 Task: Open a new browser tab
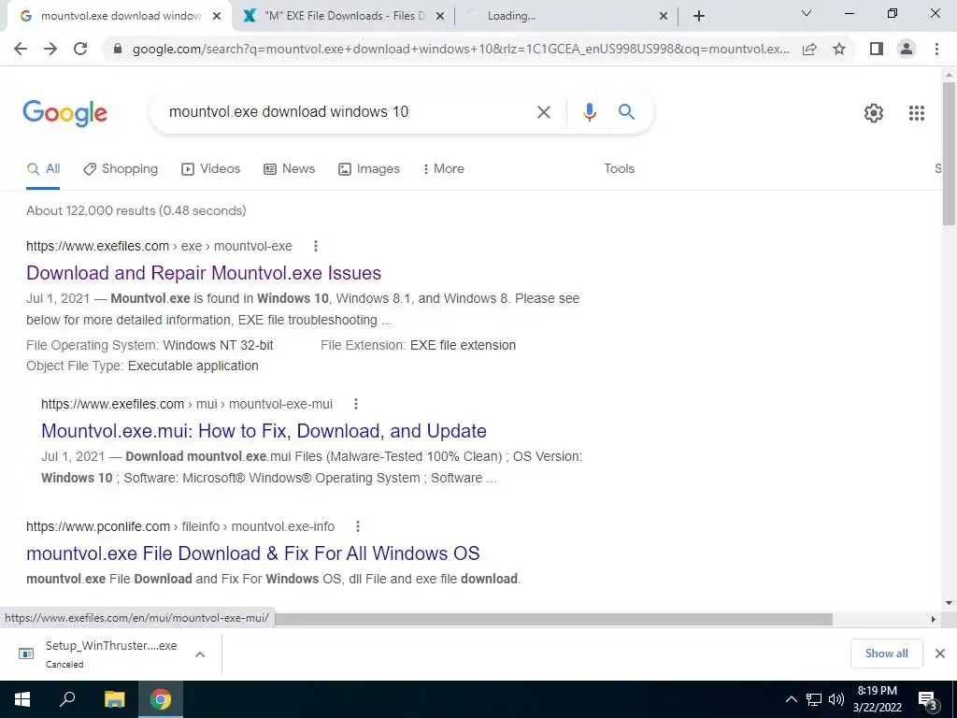pyautogui.click(x=699, y=16)
